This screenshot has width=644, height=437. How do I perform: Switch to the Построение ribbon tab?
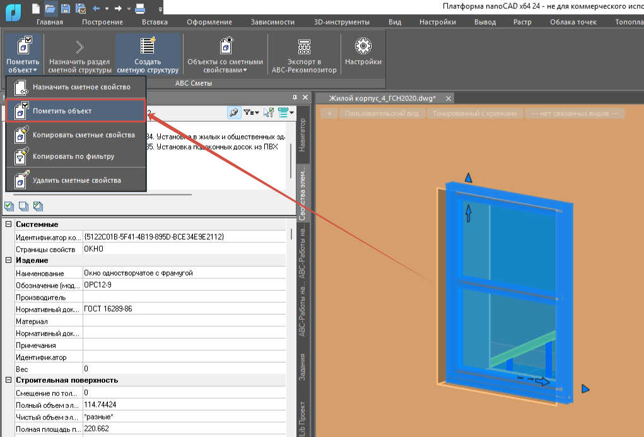click(102, 22)
